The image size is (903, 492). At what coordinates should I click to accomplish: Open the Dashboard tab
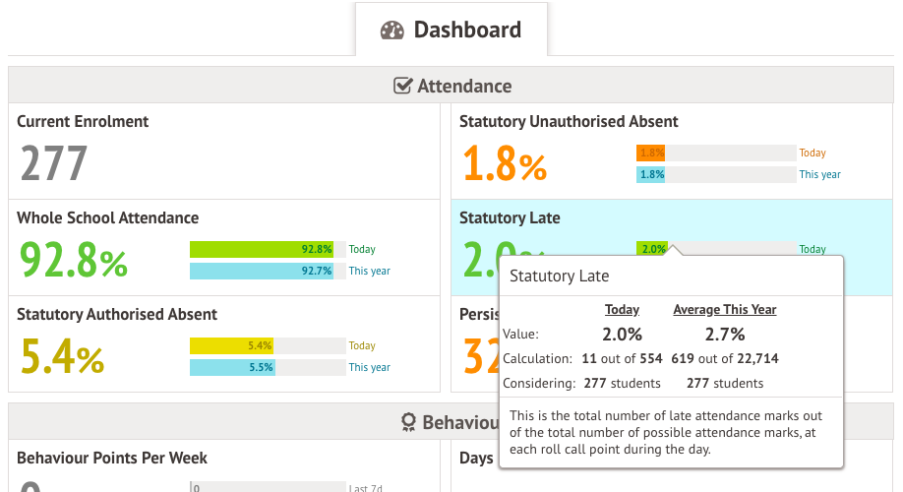(451, 31)
